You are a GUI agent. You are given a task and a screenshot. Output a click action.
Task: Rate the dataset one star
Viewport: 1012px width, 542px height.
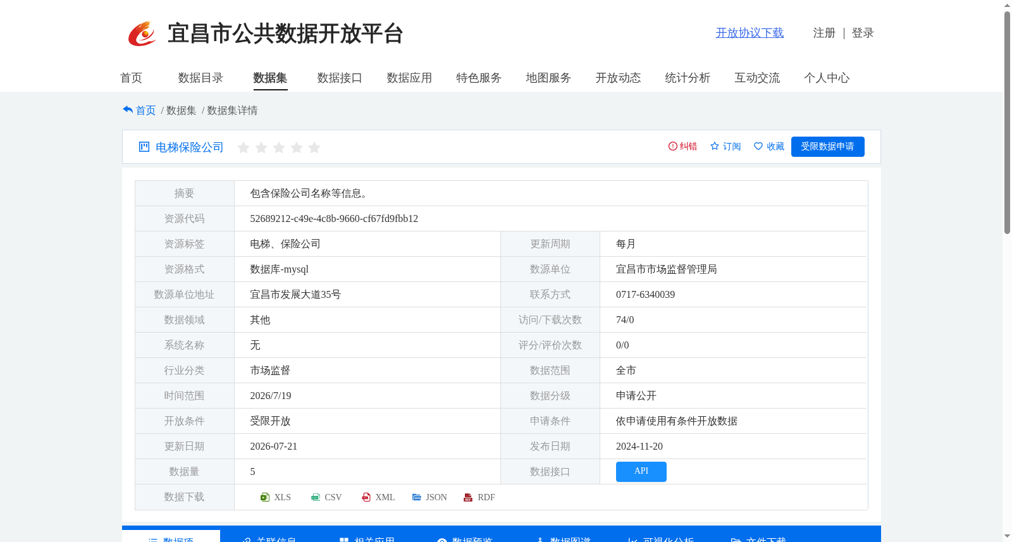tap(244, 147)
